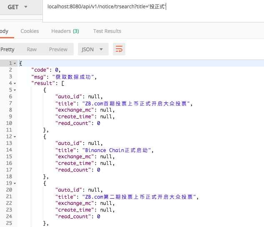This screenshot has width=264, height=227.
Task: Select the Preview view mode
Action: (x=58, y=49)
